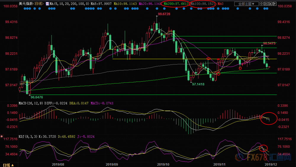Screen dimensions: 296x167
Task: Click the first blue event dot at the chart top
Action: (25, 9)
